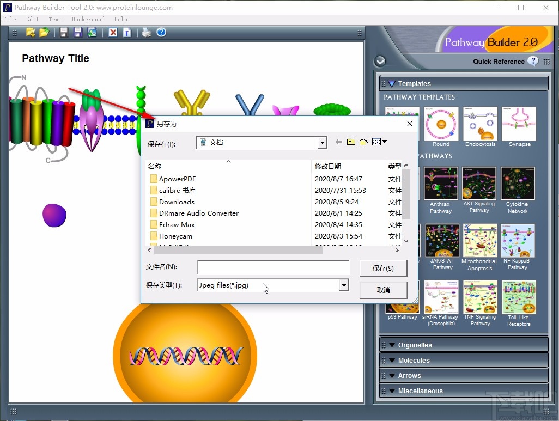
Task: Go back using dialog's left arrow icon
Action: (x=338, y=142)
